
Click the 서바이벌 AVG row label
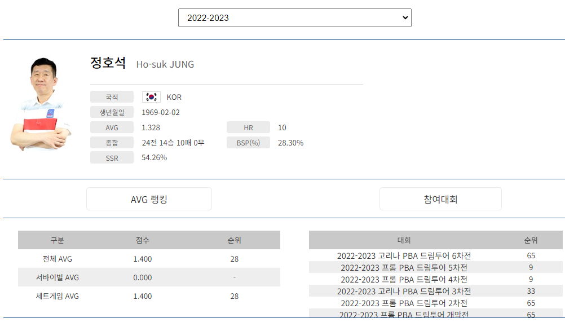pyautogui.click(x=58, y=277)
